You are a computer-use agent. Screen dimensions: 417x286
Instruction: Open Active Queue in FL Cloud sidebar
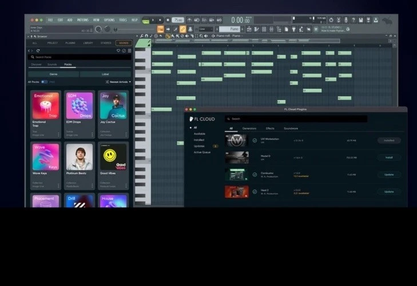point(202,153)
